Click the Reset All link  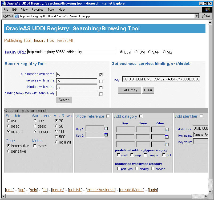[x=65, y=40]
